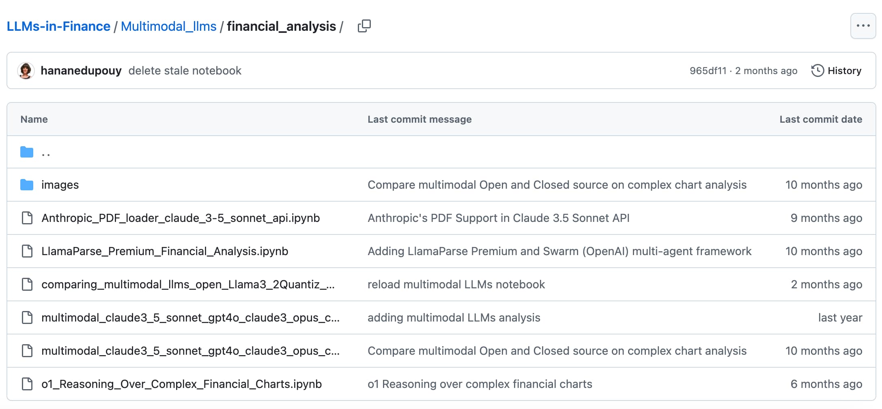Click file icon beside o1_Reasoning notebook
Image resolution: width=882 pixels, height=409 pixels.
pos(27,384)
